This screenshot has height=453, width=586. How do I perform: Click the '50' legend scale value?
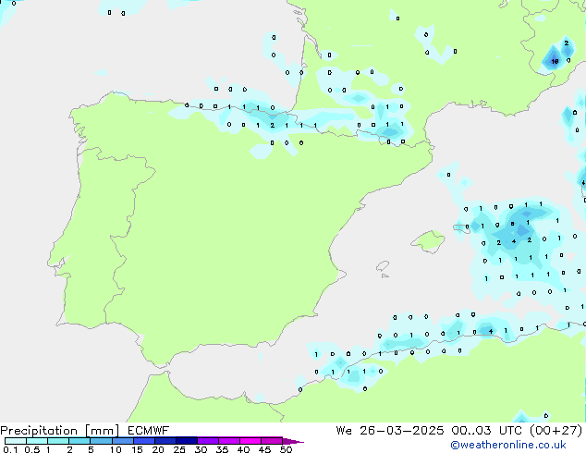[286, 449]
